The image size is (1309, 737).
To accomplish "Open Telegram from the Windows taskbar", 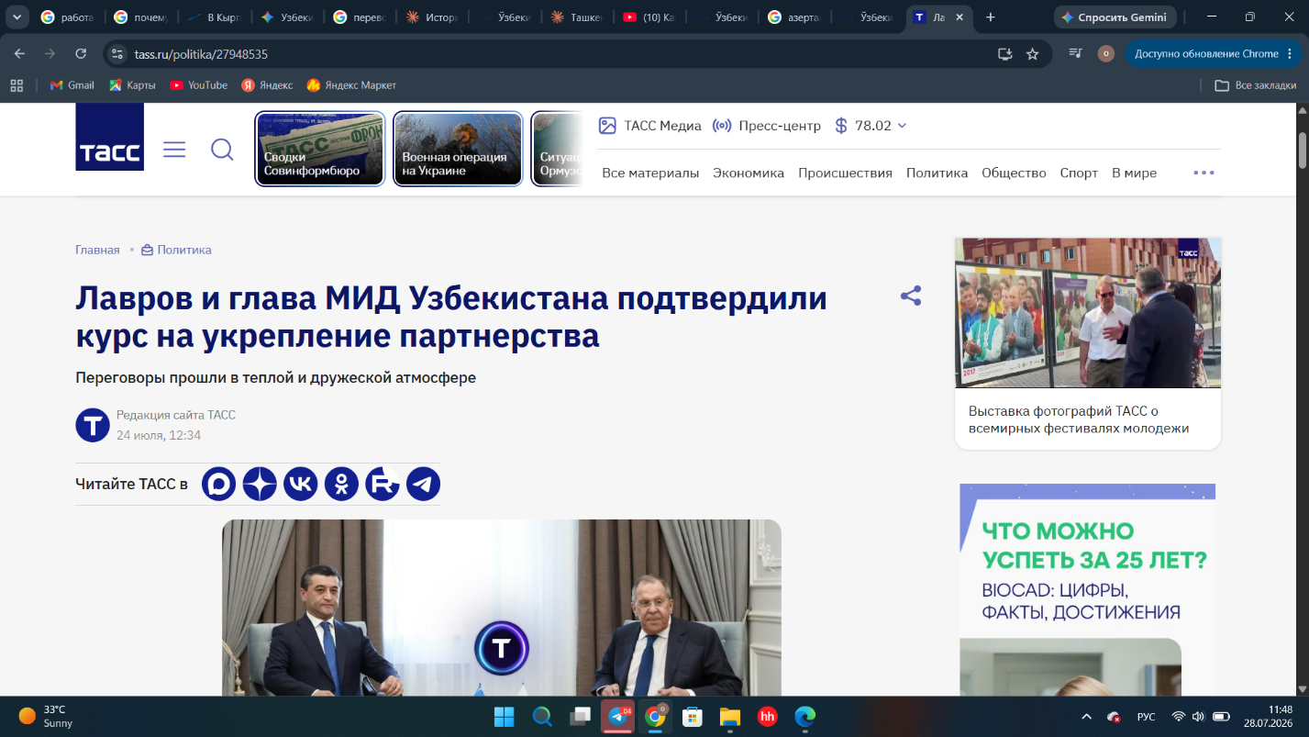I will coord(618,716).
